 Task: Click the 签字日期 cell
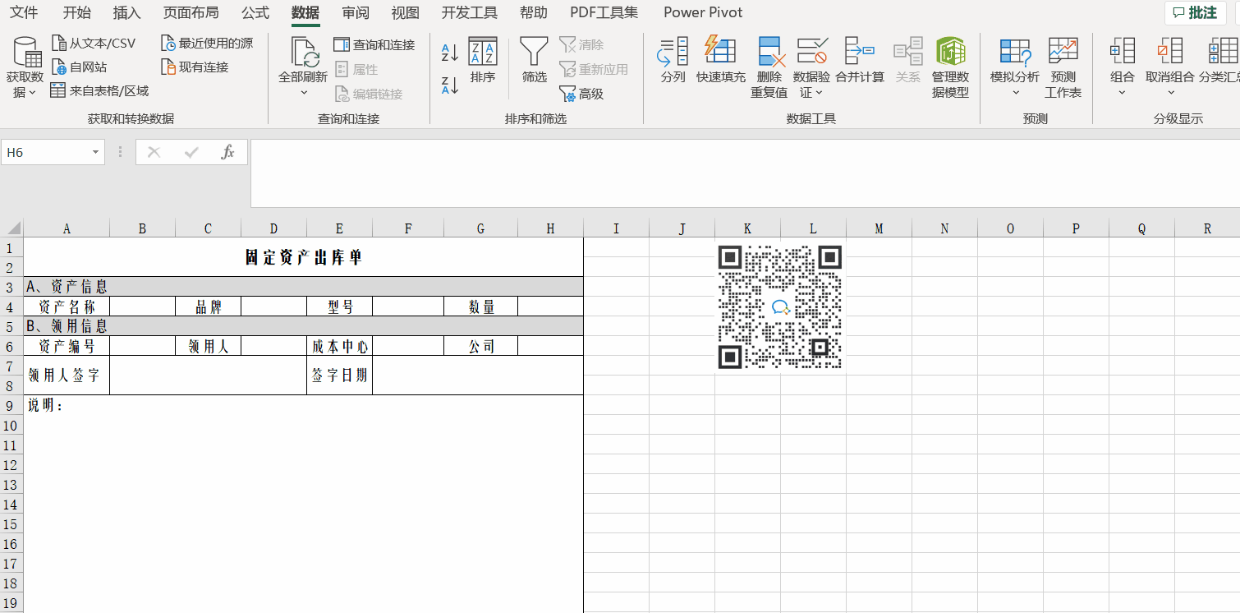pos(339,376)
